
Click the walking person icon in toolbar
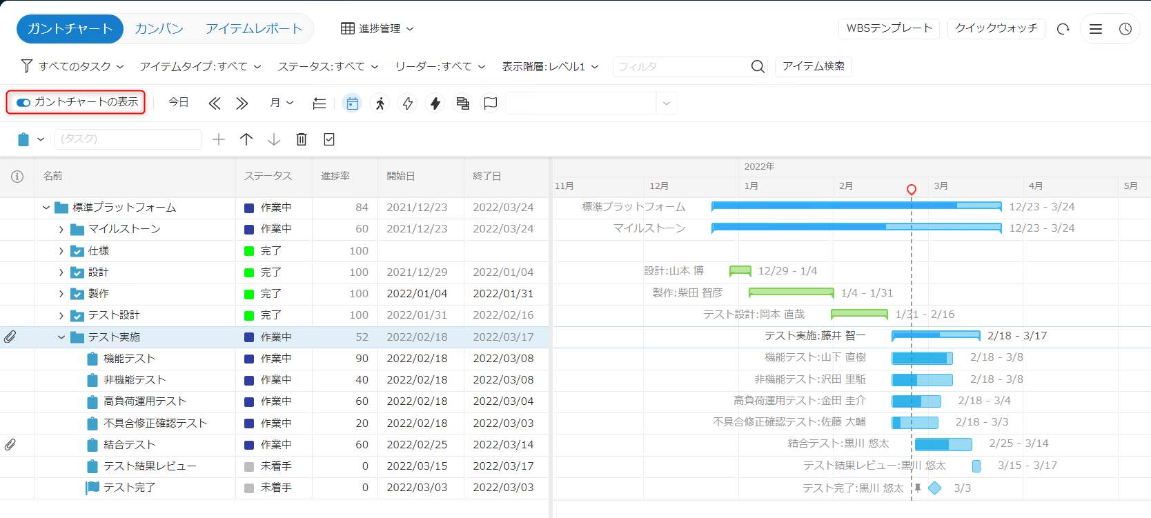[x=380, y=103]
